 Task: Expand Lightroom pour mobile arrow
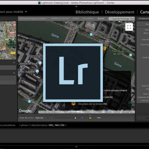[26, 12]
